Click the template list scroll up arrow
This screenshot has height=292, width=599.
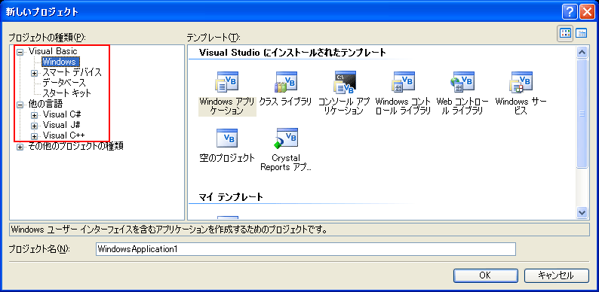[582, 53]
